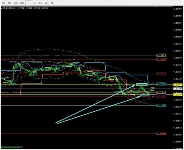
Task: Open the M30 timeframe
Action: (x=22, y=3)
